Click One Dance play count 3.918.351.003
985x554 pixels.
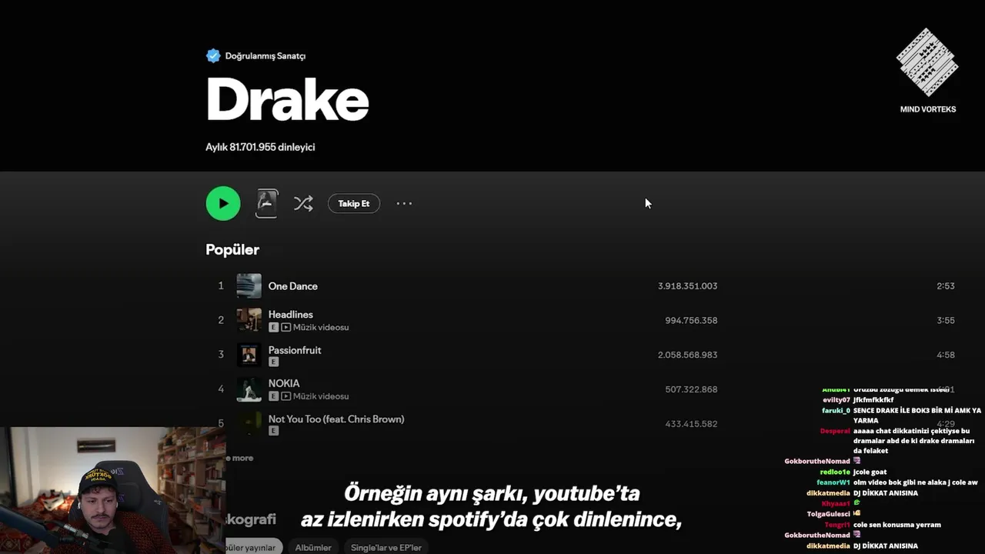point(687,285)
